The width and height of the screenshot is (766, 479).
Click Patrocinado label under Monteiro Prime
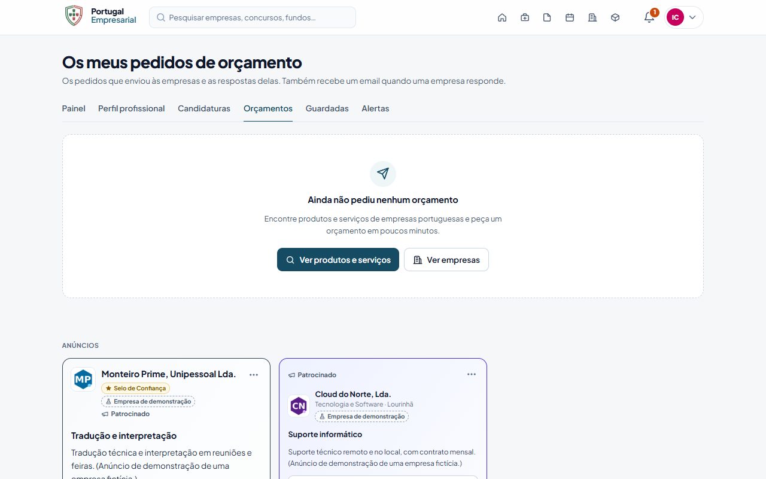[126, 414]
